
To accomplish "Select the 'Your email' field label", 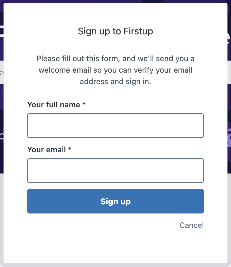I will pyautogui.click(x=47, y=150).
